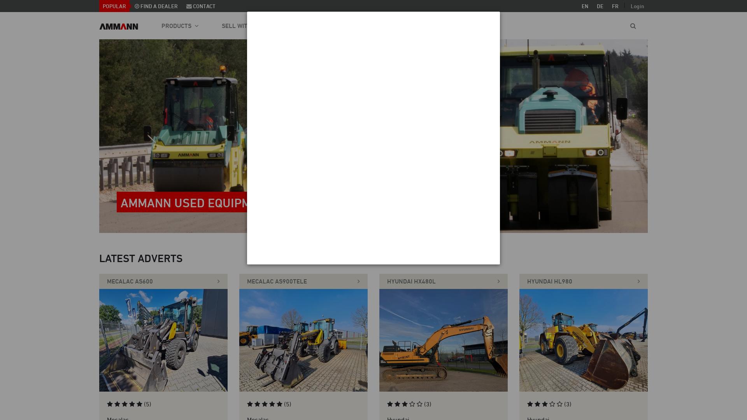Viewport: 747px width, 420px height.
Task: Click the Ammann logo
Action: [x=119, y=26]
